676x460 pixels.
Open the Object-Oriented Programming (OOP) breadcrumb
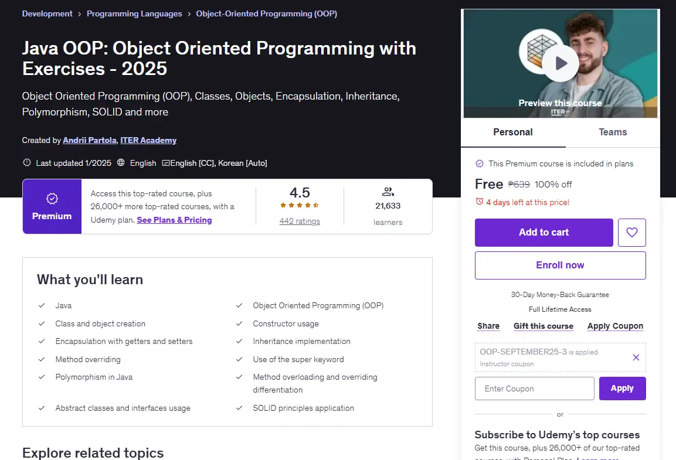[x=267, y=14]
